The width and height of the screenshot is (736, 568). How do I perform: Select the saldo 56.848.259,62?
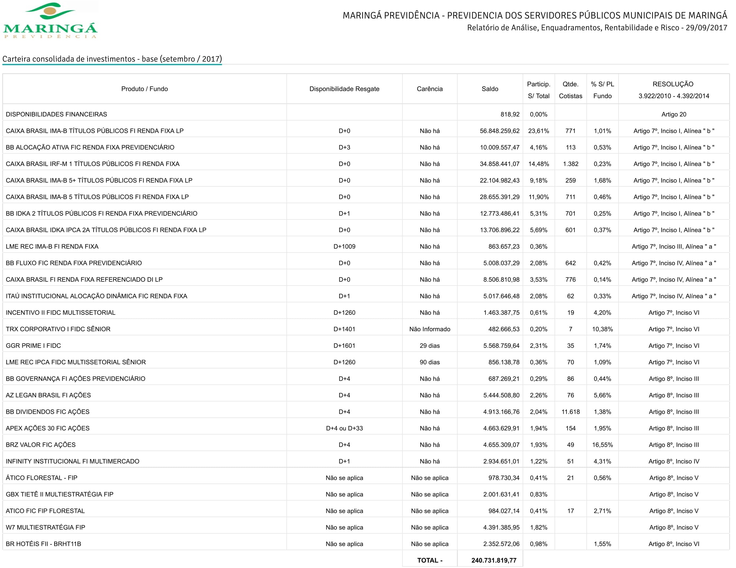[499, 131]
